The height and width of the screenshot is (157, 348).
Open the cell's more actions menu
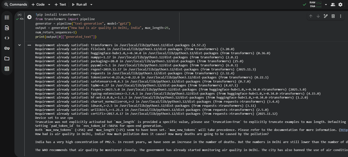[x=340, y=16]
